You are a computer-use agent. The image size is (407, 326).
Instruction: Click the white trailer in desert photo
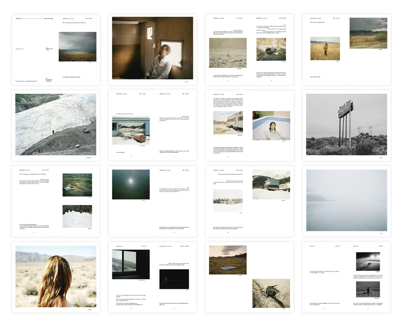[x=228, y=123]
